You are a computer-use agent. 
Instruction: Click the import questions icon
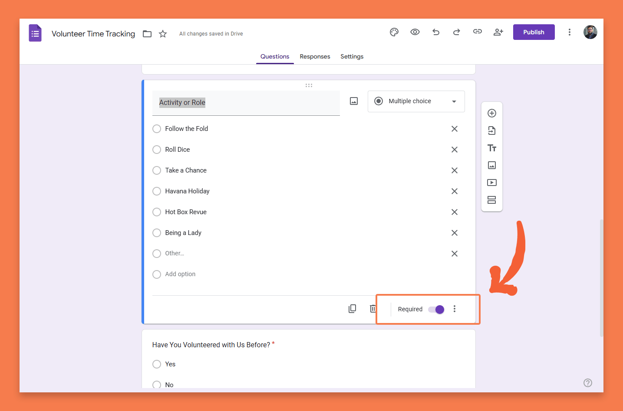tap(492, 130)
